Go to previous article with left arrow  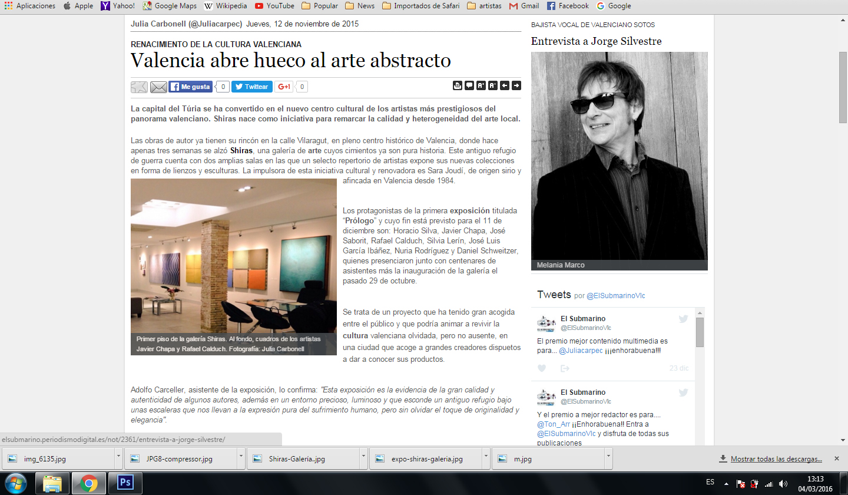(505, 85)
